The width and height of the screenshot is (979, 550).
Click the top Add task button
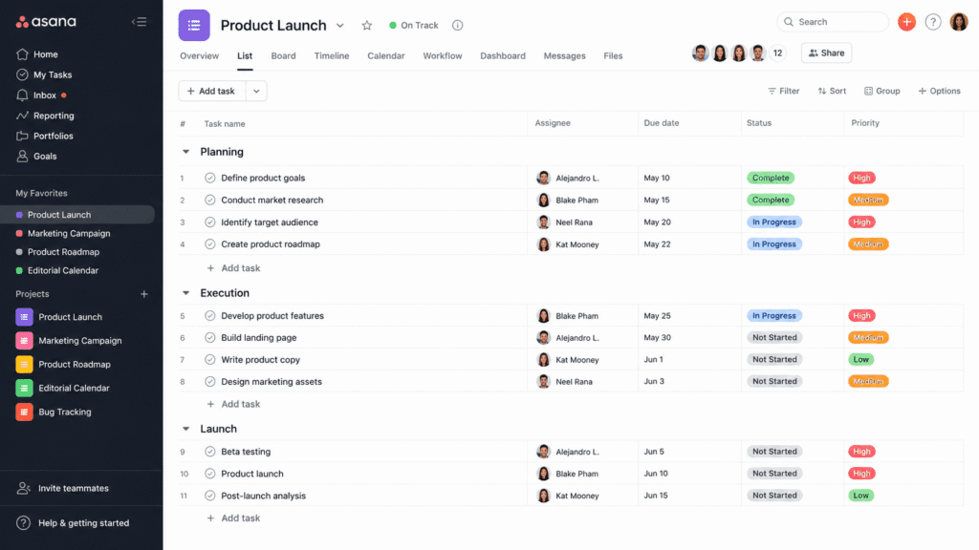(211, 91)
